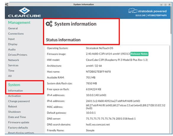Click the 7850 MB disk size value
The image size is (173, 136).
click(91, 83)
